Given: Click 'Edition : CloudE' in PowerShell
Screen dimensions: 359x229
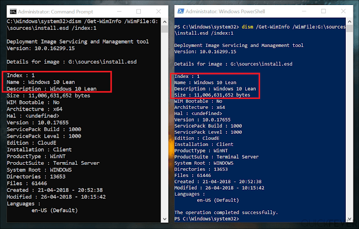Looking at the screenshot, I should click(x=197, y=138).
